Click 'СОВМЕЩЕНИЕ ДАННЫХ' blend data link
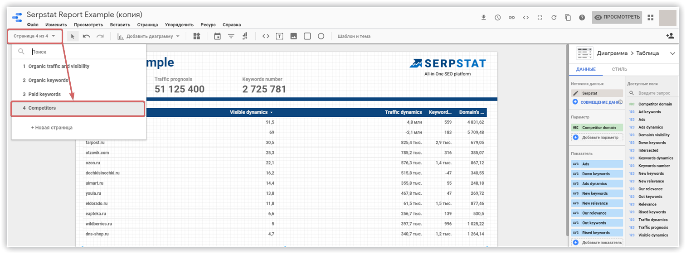The image size is (686, 254). 598,102
